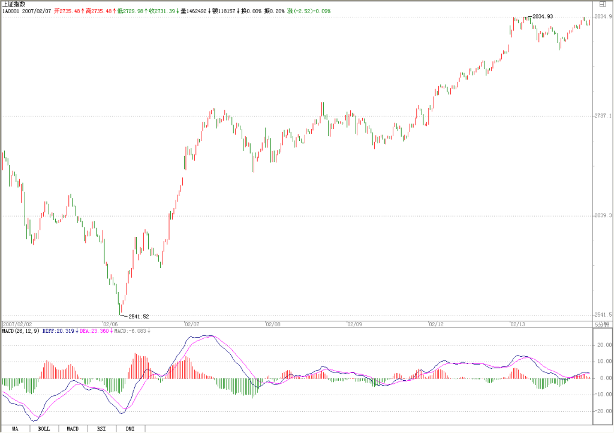Click the 2834.93 high price marker
Image resolution: width=614 pixels, height=433 pixels.
pos(543,16)
